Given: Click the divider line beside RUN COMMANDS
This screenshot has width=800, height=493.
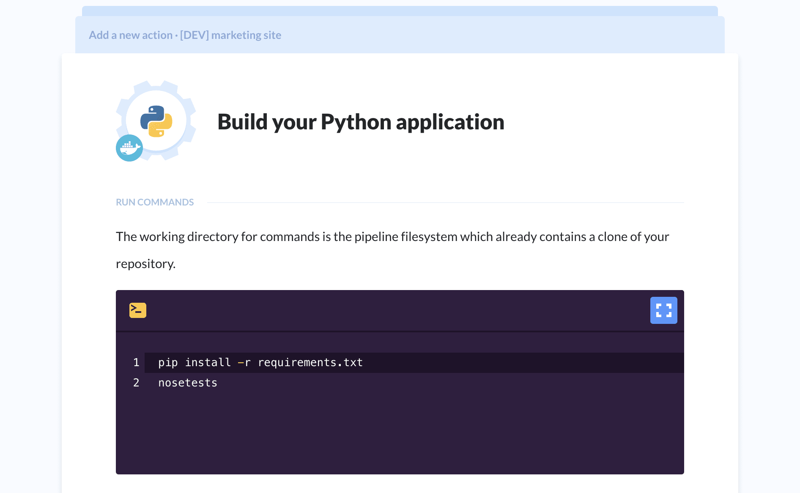Looking at the screenshot, I should (445, 203).
